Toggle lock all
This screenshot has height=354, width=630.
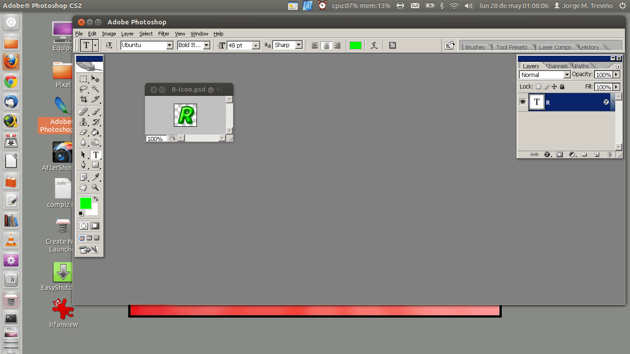click(562, 87)
